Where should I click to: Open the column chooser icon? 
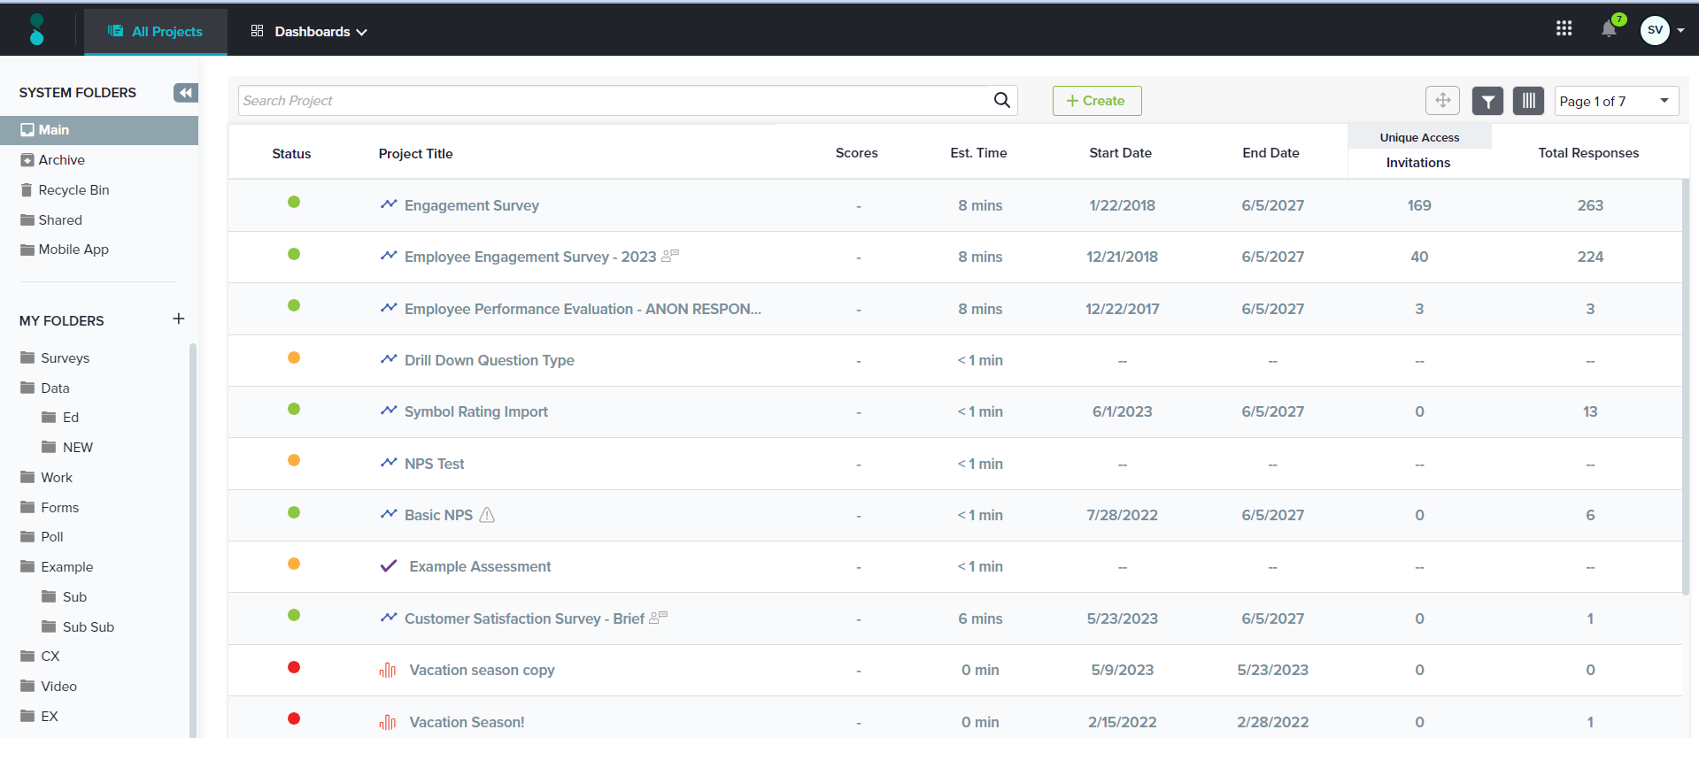click(1528, 101)
